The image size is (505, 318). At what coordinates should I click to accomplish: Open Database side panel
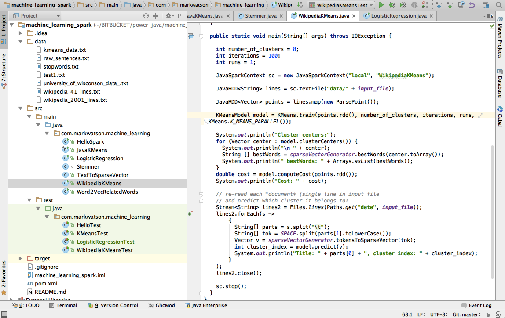coord(500,83)
